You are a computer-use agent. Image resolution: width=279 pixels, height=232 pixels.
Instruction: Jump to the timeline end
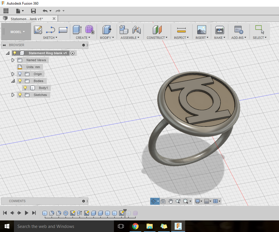coord(34,213)
